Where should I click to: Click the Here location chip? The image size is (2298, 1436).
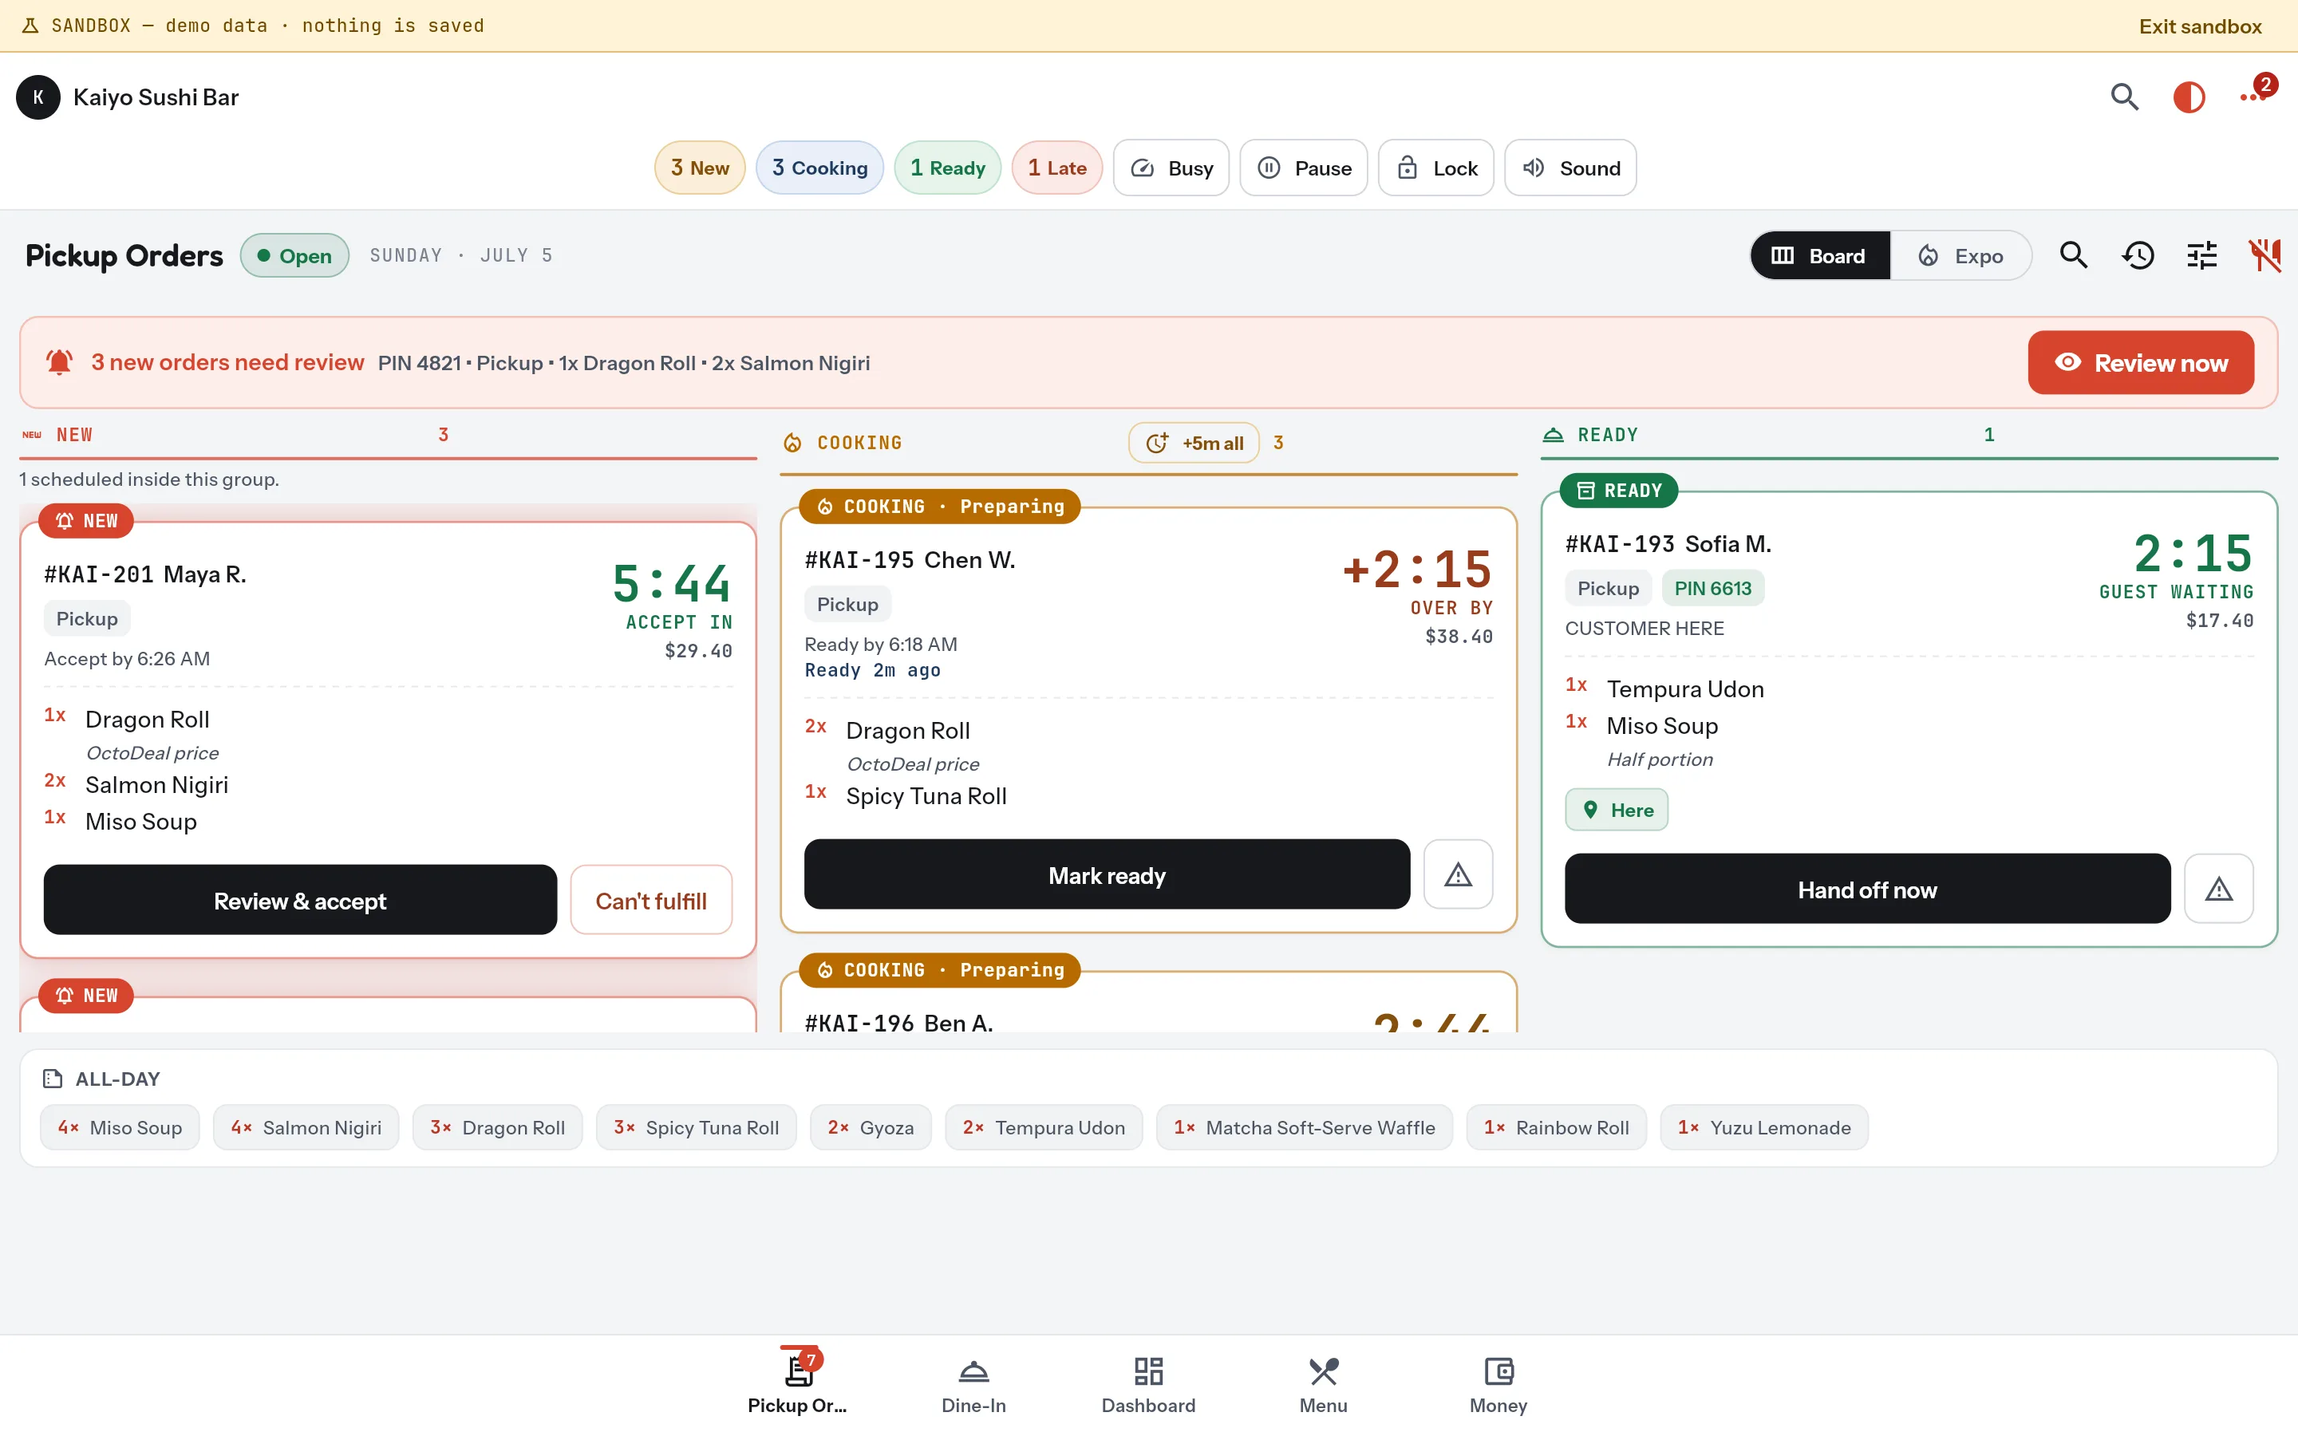[1617, 810]
